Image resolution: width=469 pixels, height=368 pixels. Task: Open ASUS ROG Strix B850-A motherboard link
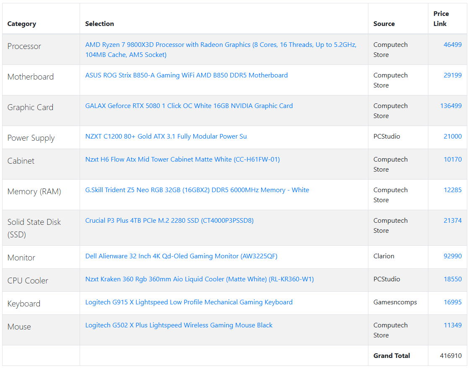point(187,75)
